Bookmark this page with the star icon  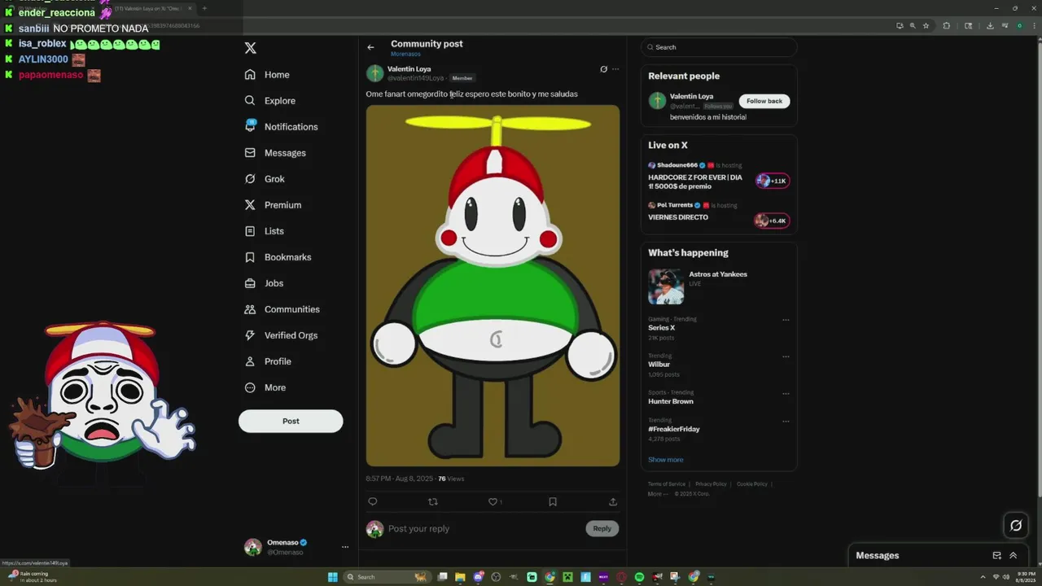(926, 25)
